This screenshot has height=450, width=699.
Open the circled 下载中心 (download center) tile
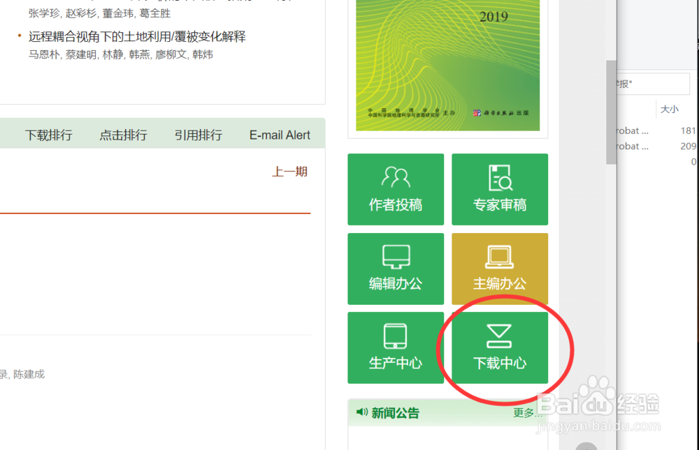[500, 347]
